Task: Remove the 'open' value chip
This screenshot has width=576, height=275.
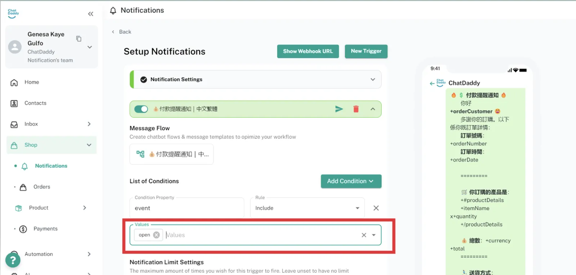Action: pos(156,235)
